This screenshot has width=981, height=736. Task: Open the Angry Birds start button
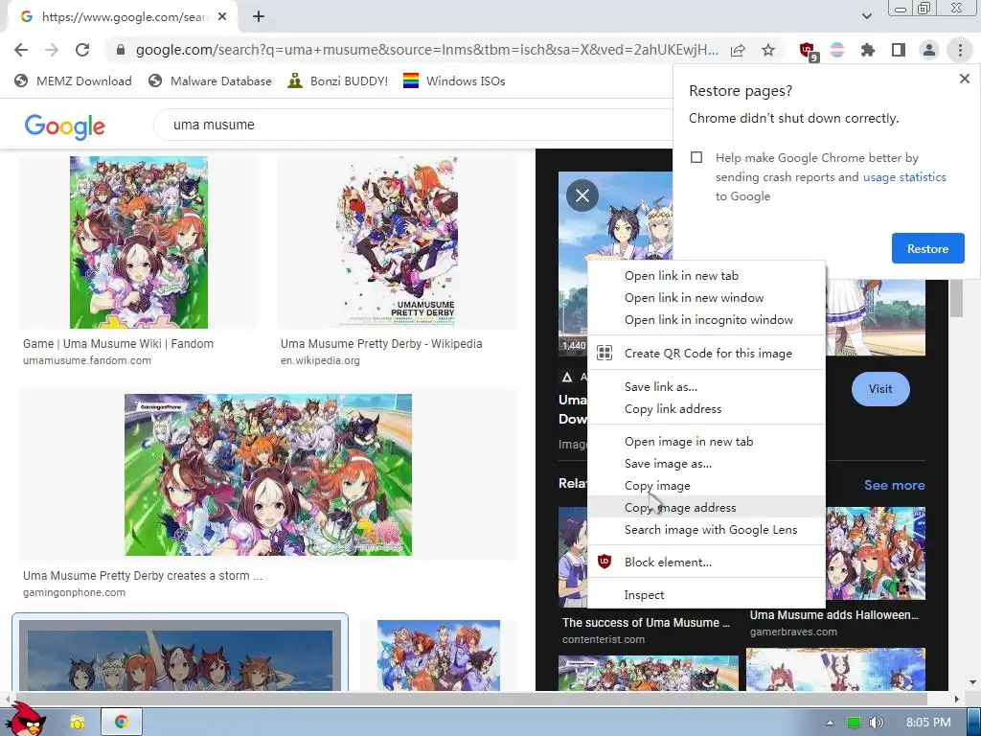tap(24, 720)
